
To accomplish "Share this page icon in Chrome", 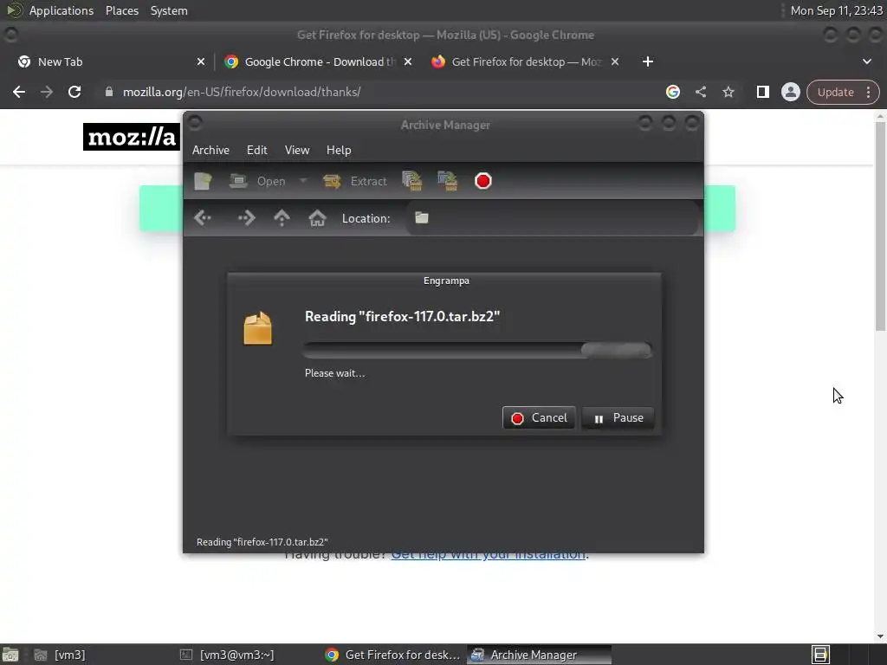I will pyautogui.click(x=700, y=92).
